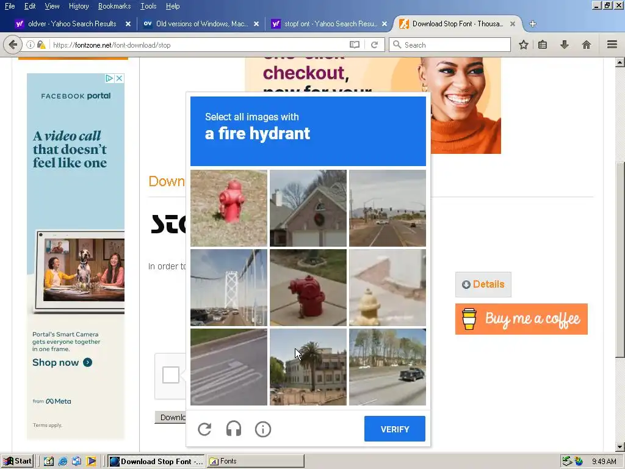The width and height of the screenshot is (625, 469).
Task: Select the yellow fire hydrant tile
Action: coord(388,288)
